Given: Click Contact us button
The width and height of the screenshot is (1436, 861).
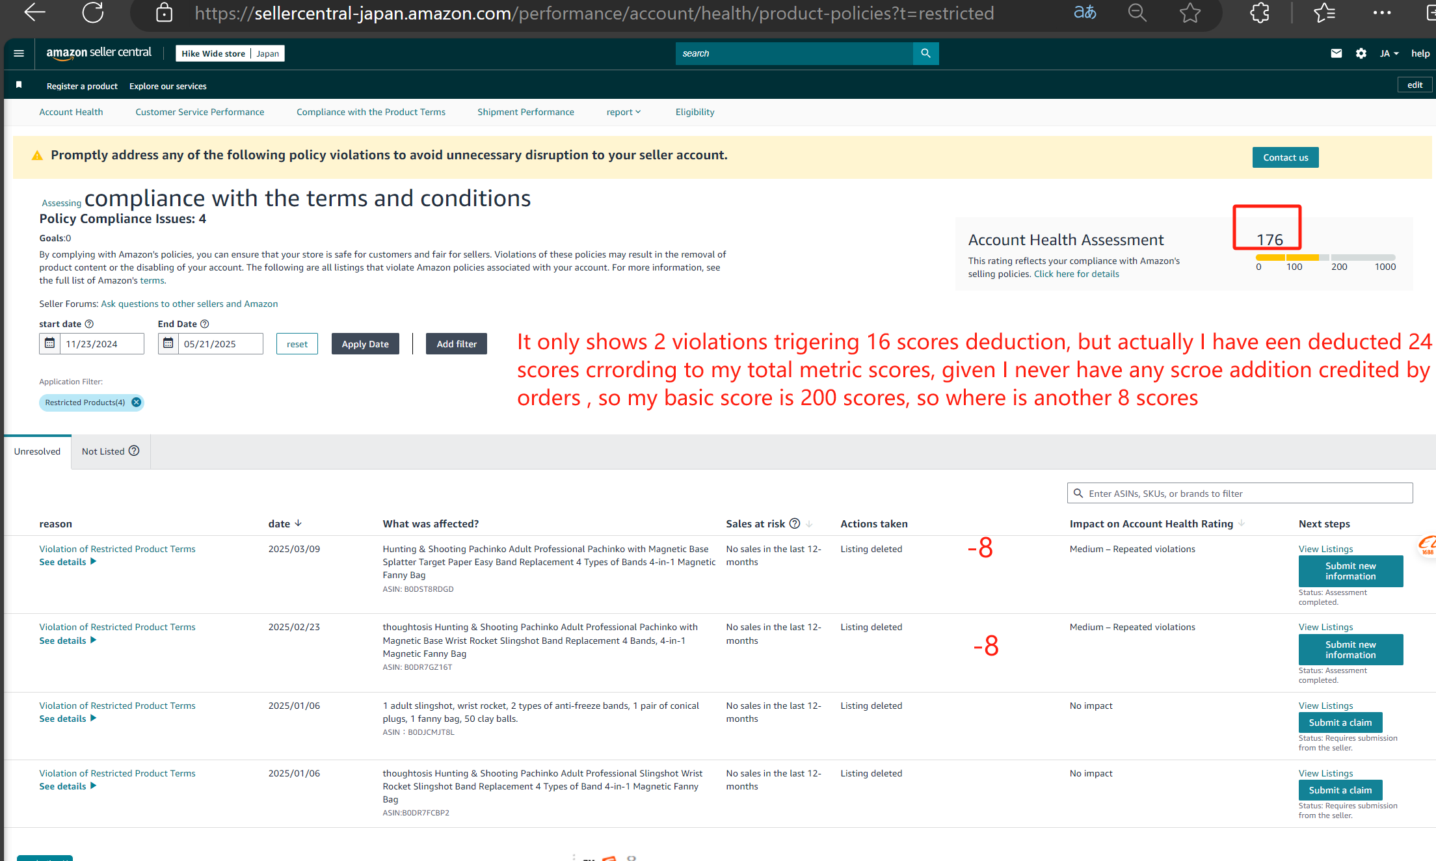Looking at the screenshot, I should [x=1285, y=157].
